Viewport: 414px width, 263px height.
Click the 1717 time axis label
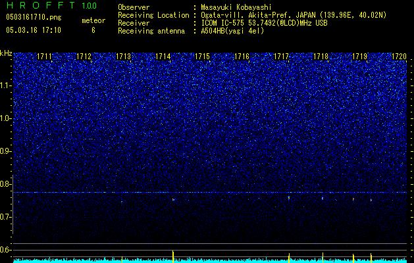click(x=281, y=56)
